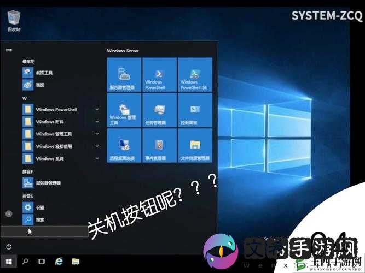The width and height of the screenshot is (365, 273).
Task: Open taskbar search magnifier
Action: tap(25, 262)
